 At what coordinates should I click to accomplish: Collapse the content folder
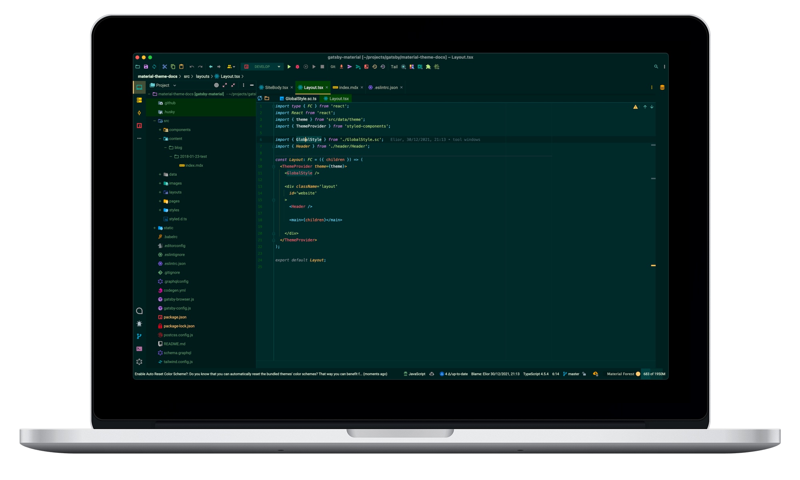pos(160,139)
